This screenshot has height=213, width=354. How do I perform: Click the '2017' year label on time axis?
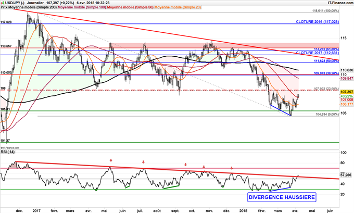tap(36, 211)
